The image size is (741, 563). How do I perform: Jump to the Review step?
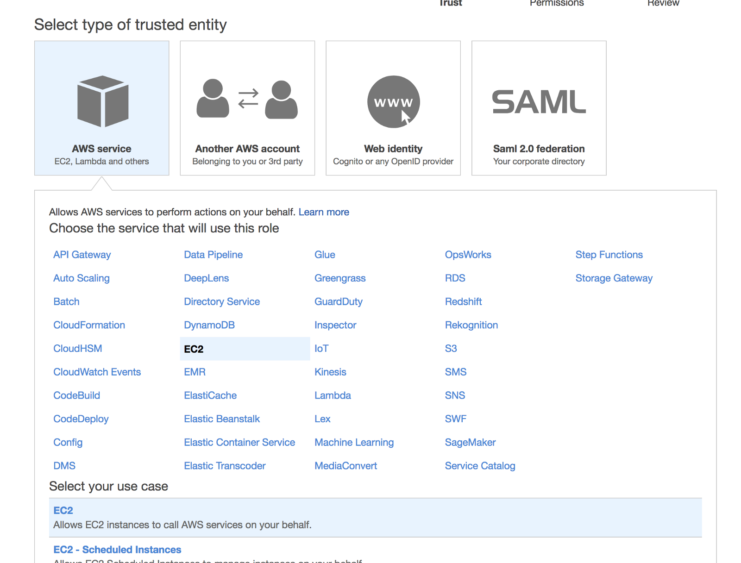click(663, 3)
